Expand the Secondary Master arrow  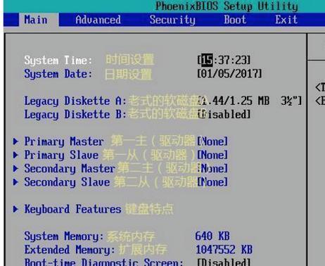[15, 168]
